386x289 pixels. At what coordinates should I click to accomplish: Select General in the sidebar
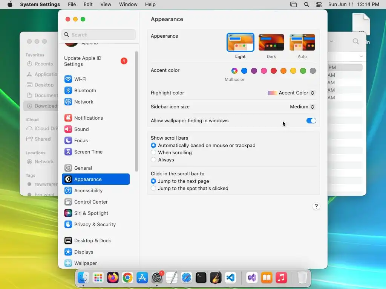[x=95, y=168]
